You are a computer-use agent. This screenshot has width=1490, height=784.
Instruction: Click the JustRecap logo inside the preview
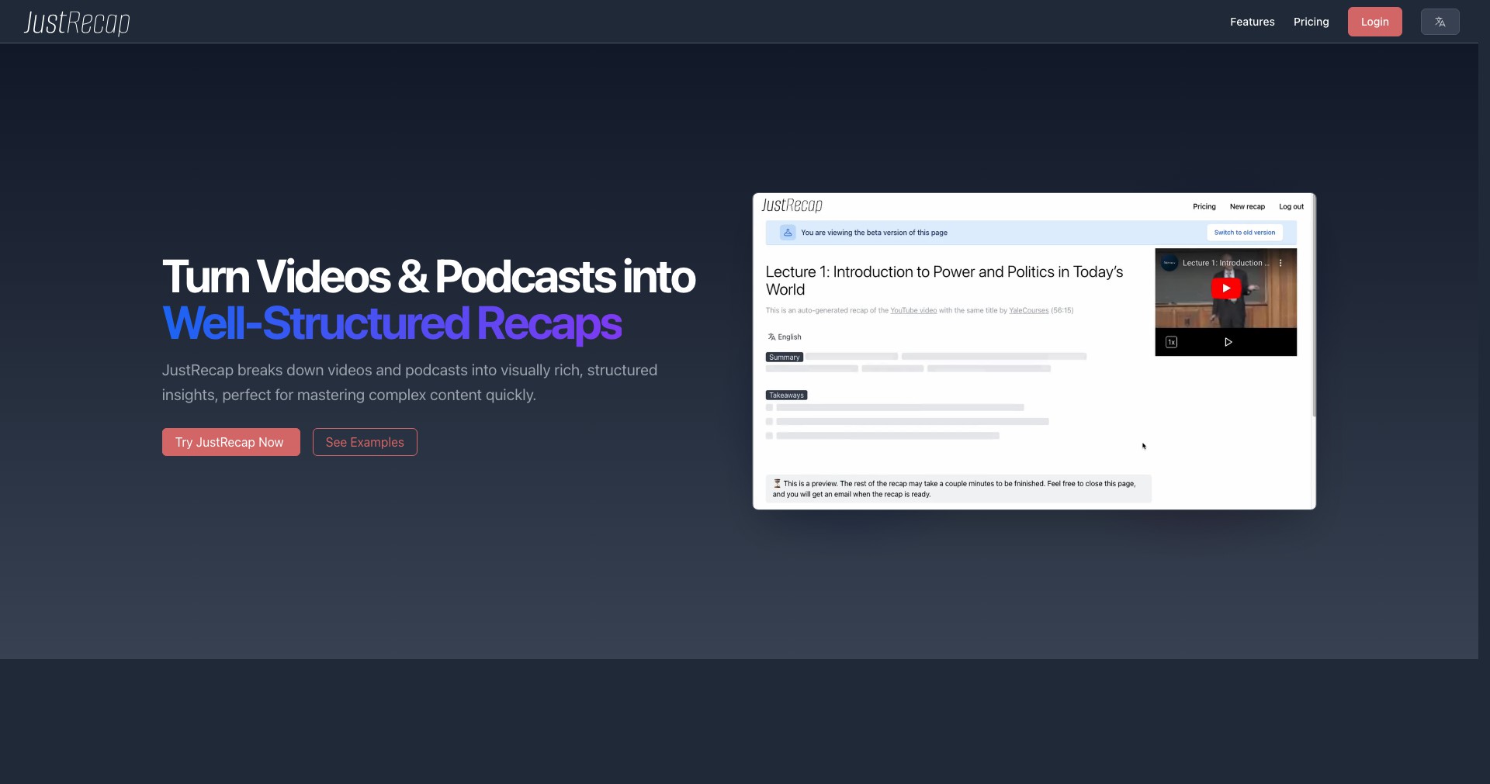(792, 205)
